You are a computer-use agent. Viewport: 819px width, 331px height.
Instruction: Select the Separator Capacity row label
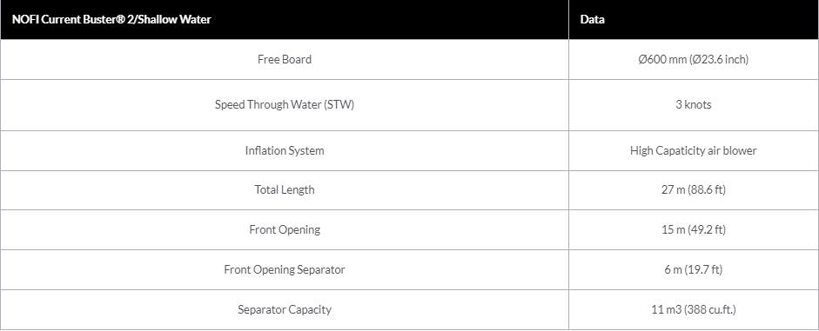[284, 309]
